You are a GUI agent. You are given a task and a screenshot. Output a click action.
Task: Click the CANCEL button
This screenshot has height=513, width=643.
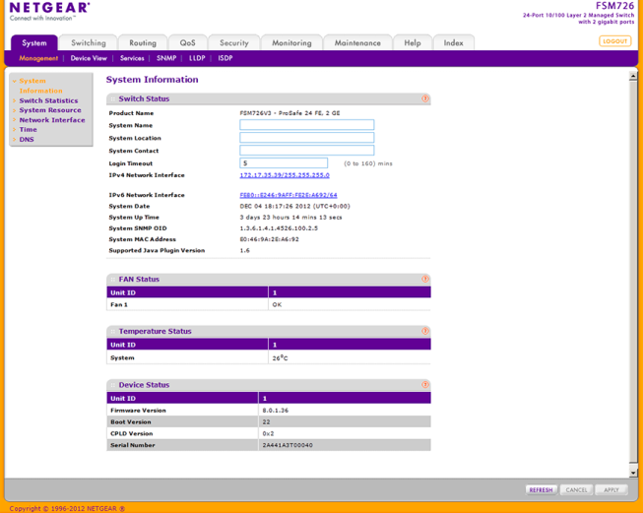pyautogui.click(x=576, y=490)
